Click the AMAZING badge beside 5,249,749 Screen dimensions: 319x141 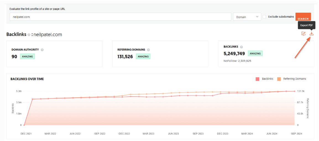coord(255,54)
